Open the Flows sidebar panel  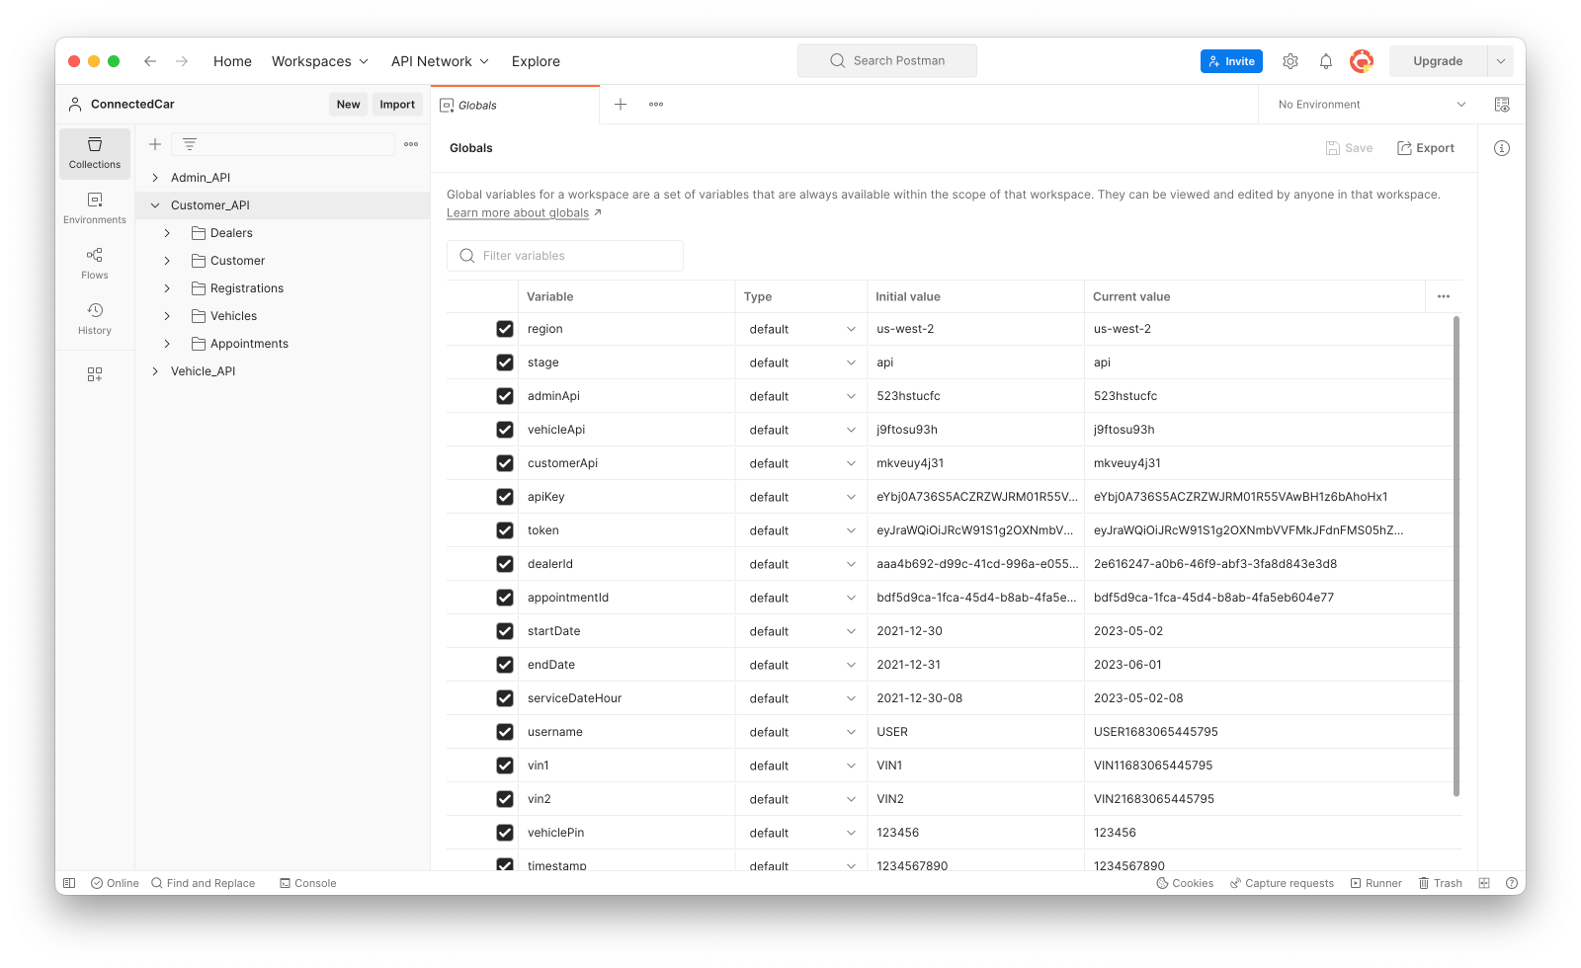pyautogui.click(x=95, y=264)
